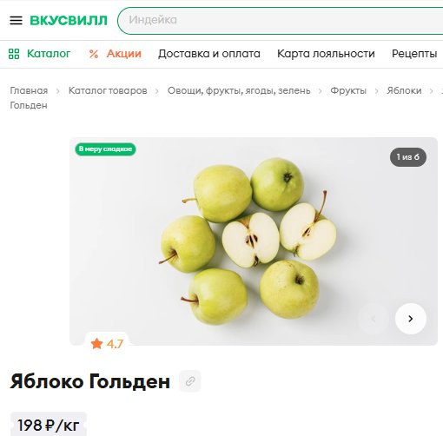443x436 pixels.
Task: Click the ВкусВилл logo
Action: (69, 20)
